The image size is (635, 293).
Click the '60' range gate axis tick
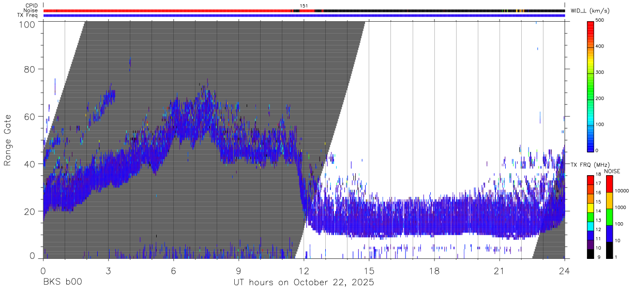[x=31, y=116]
